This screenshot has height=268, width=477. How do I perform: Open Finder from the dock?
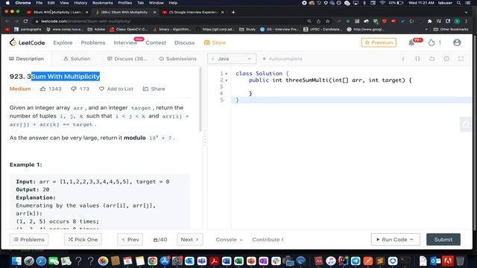[x=16, y=261]
